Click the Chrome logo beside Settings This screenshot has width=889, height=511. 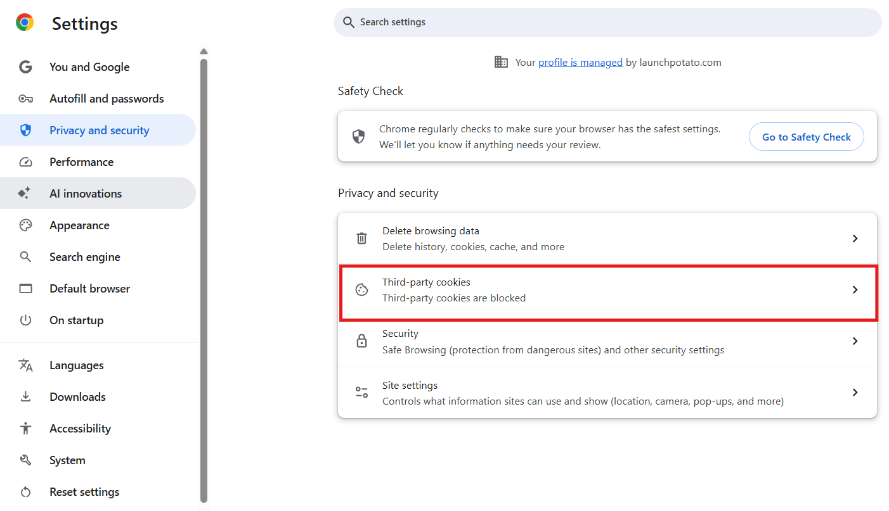25,23
